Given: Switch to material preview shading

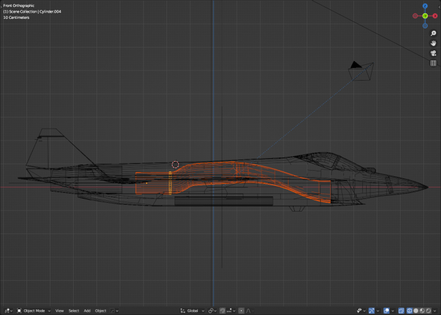Looking at the screenshot, I should tap(422, 311).
